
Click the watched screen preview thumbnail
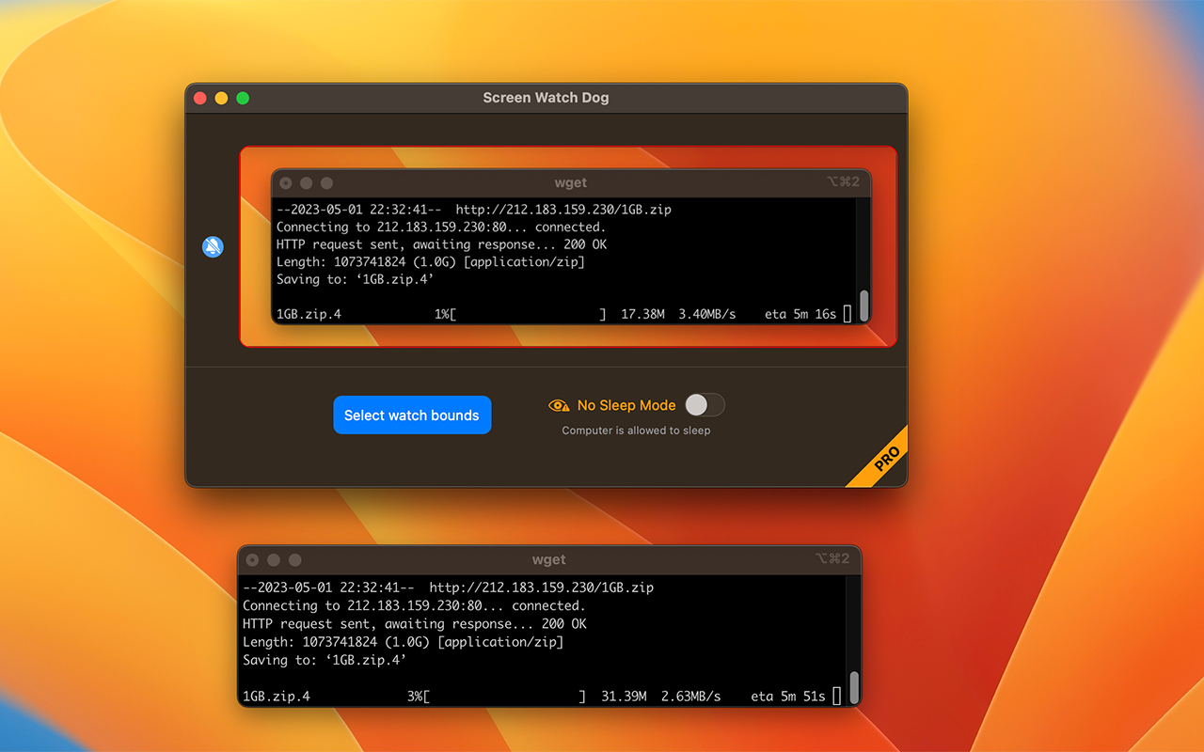click(568, 246)
